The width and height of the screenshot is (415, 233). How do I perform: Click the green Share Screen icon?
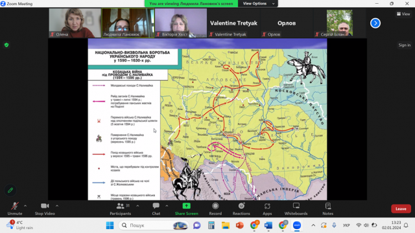(186, 206)
